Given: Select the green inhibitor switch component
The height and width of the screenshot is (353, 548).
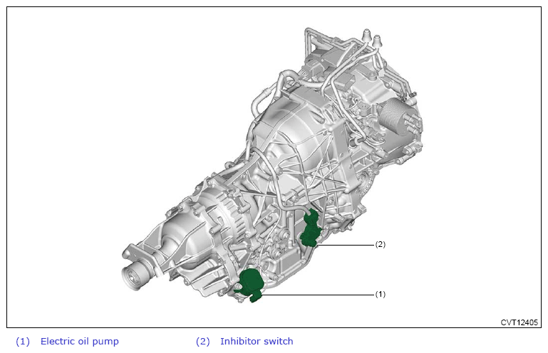Looking at the screenshot, I should tap(310, 229).
